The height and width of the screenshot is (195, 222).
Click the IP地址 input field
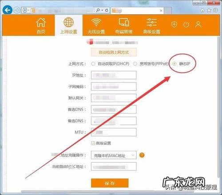coord(114,75)
